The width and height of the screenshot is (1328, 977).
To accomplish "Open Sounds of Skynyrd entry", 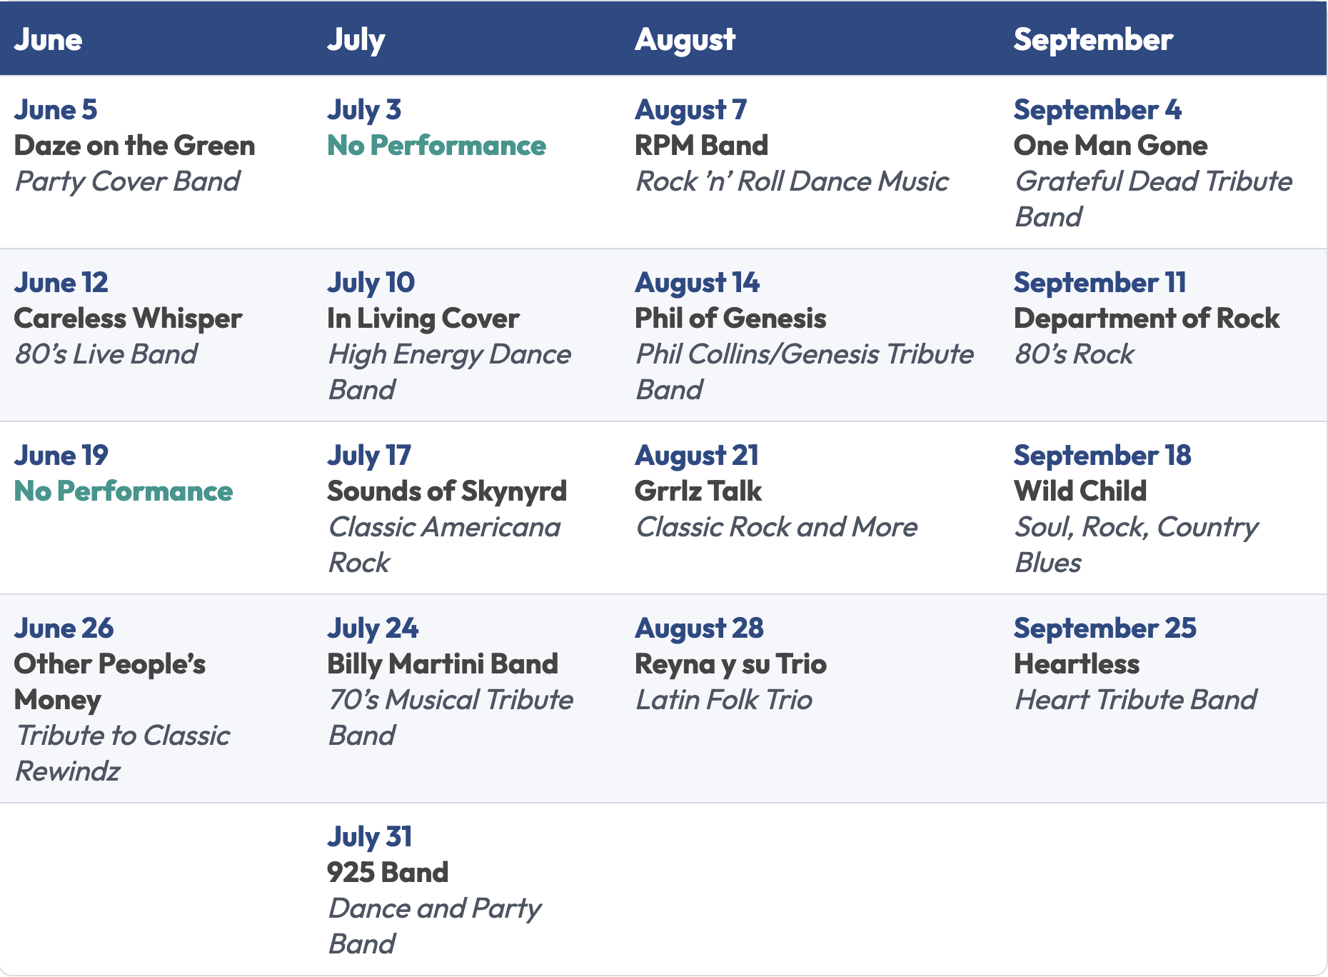I will click(447, 491).
